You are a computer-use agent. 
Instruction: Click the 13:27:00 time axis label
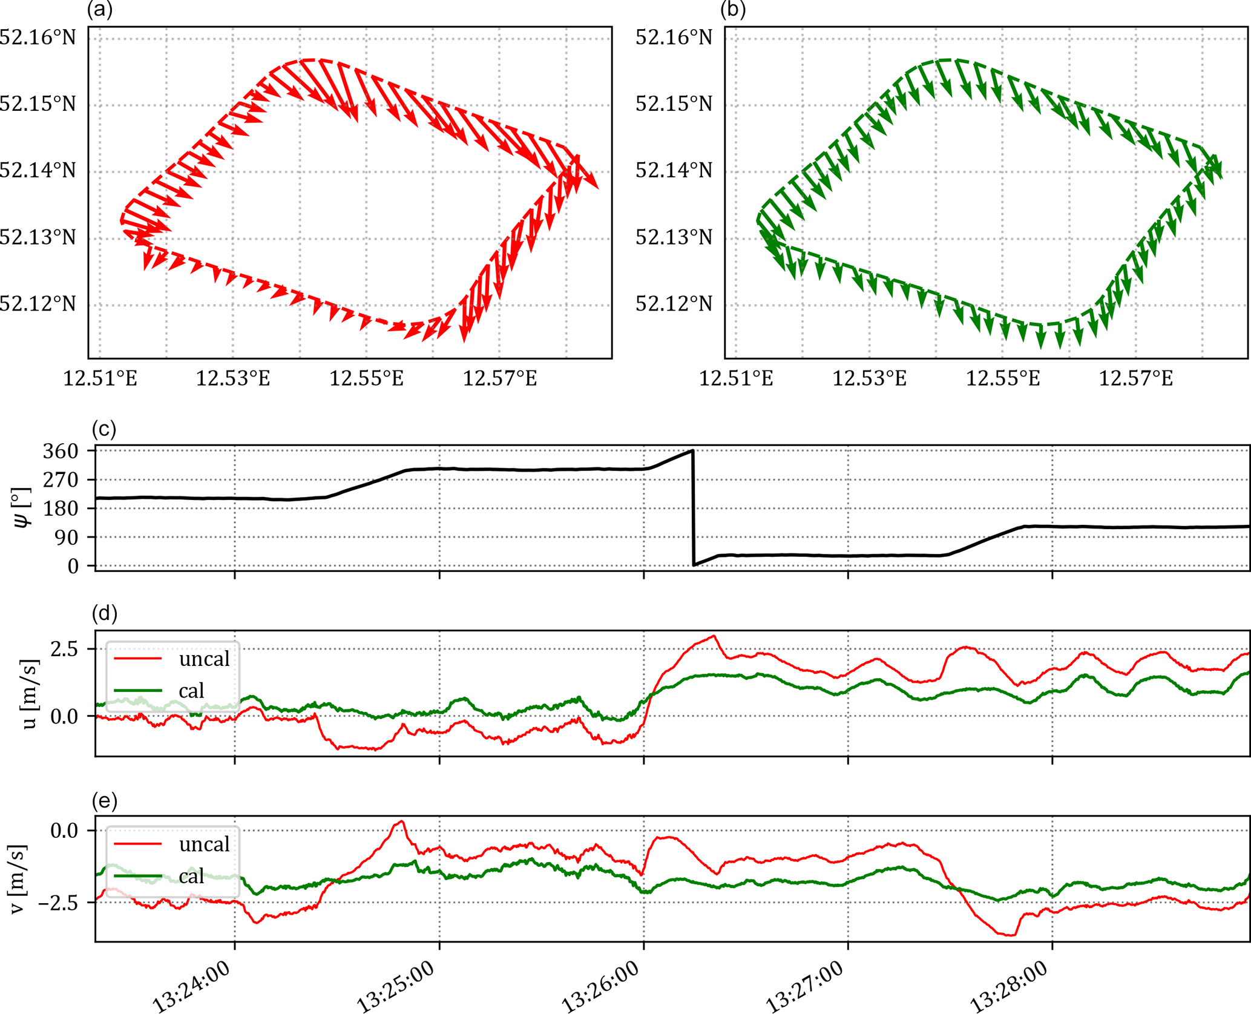click(x=806, y=986)
